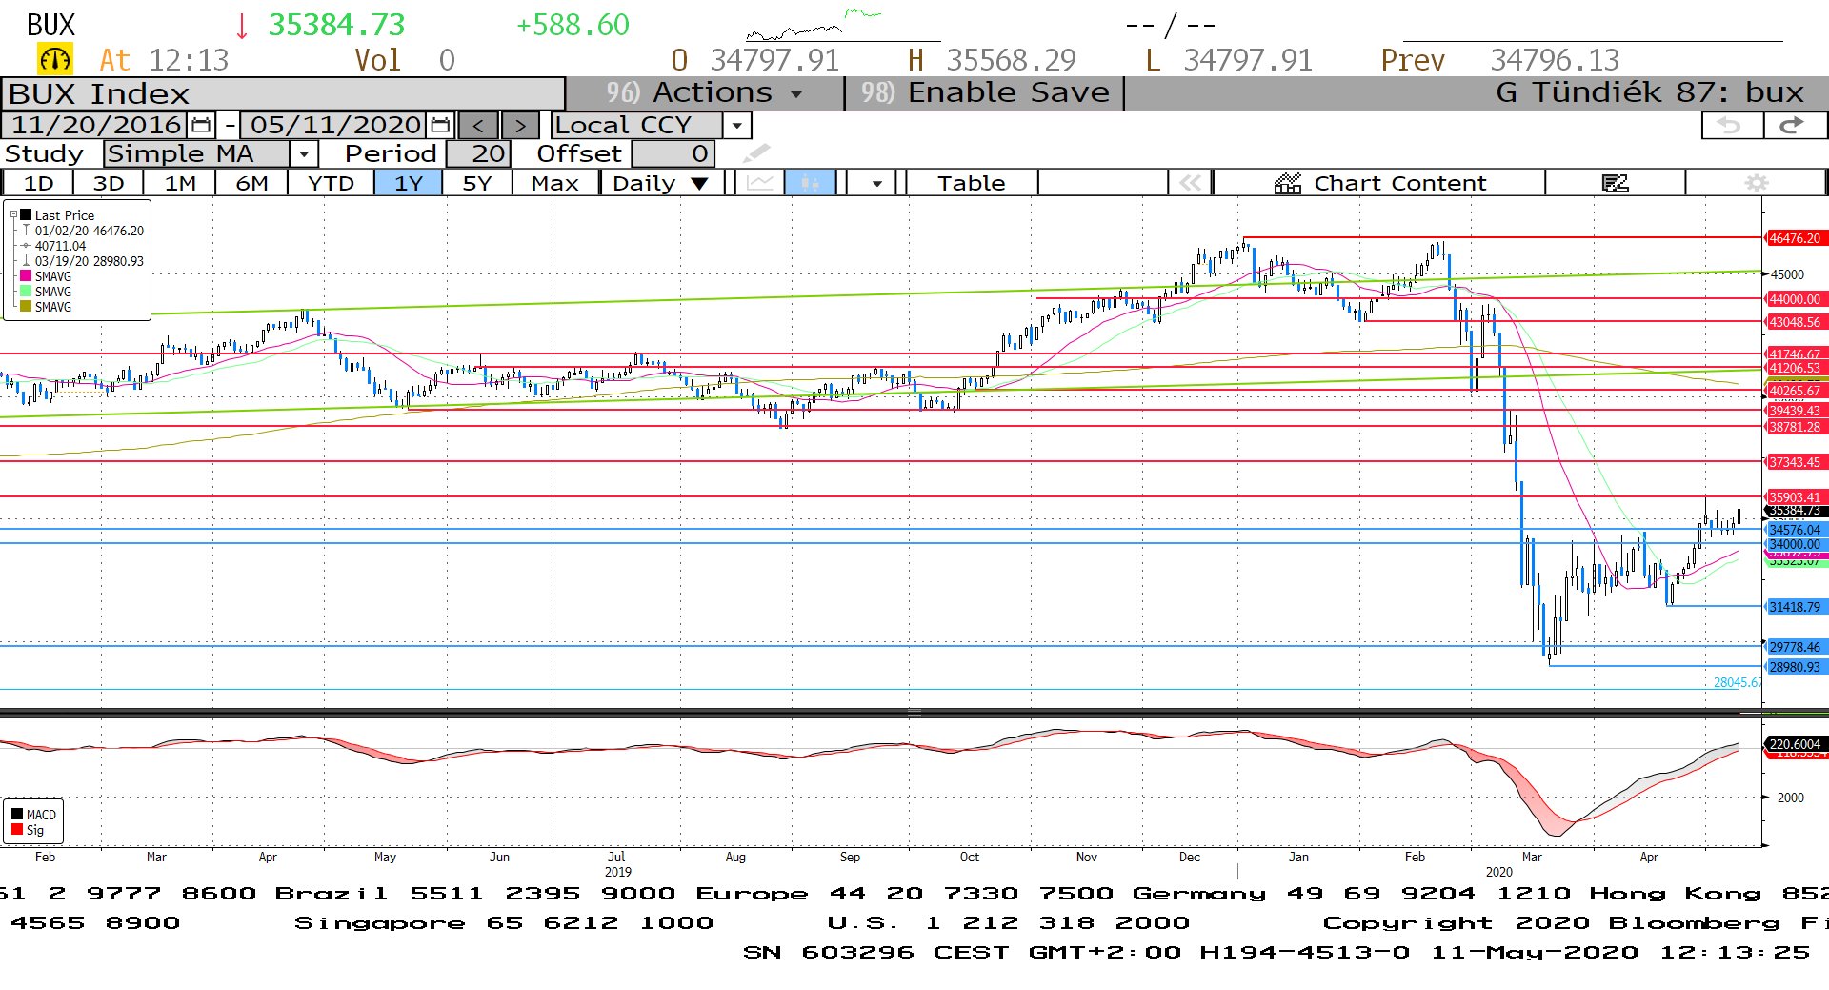Click red Sig legend swatch
This screenshot has height=990, width=1829.
(x=17, y=829)
